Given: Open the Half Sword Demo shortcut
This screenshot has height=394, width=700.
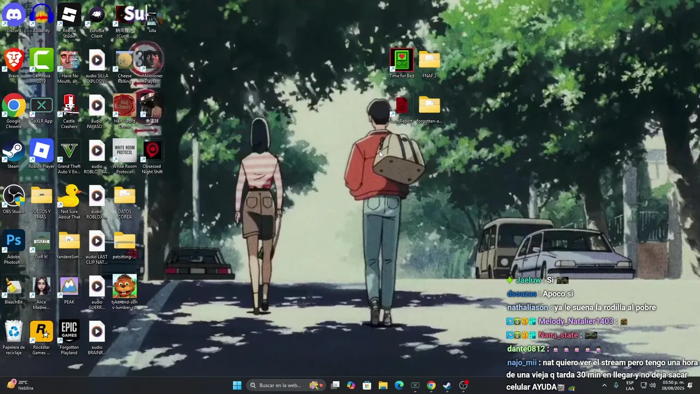Looking at the screenshot, I should [125, 112].
